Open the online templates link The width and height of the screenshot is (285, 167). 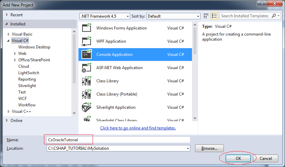138,128
